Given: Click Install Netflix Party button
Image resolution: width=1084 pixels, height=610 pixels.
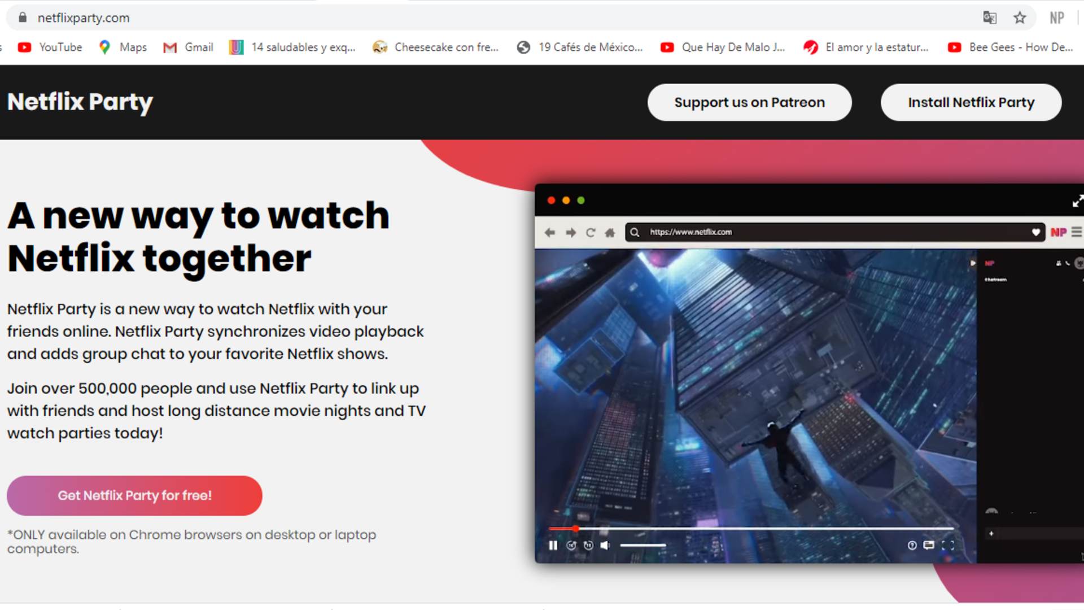Looking at the screenshot, I should [971, 102].
